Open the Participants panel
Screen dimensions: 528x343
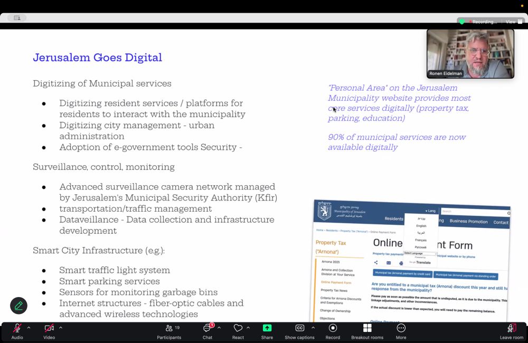[x=169, y=332]
